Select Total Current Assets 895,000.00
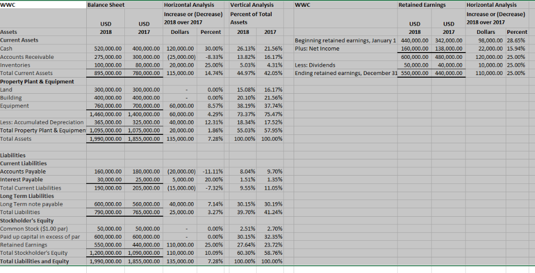The width and height of the screenshot is (535, 273). (x=108, y=73)
